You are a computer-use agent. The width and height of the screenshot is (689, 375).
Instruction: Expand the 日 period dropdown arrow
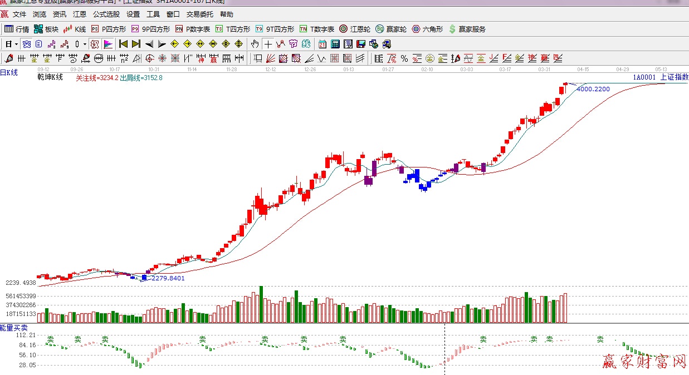(16, 44)
